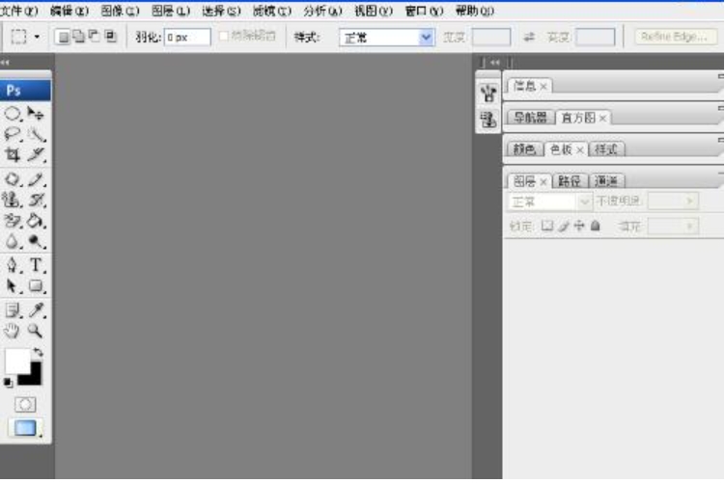The image size is (725, 483).
Task: Switch to the 导航器 Navigator tab
Action: tap(530, 118)
